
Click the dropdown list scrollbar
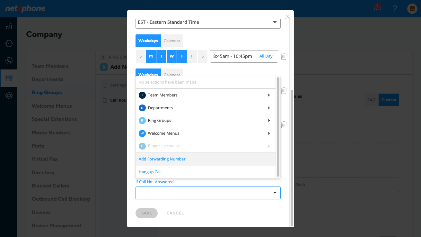278,127
